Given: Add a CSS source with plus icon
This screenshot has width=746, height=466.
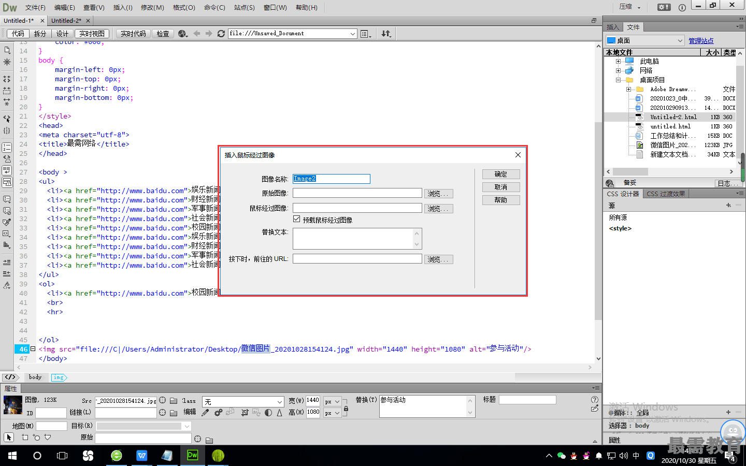Looking at the screenshot, I should click(728, 205).
